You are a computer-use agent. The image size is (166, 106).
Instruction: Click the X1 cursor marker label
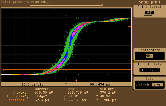click(x=55, y=10)
